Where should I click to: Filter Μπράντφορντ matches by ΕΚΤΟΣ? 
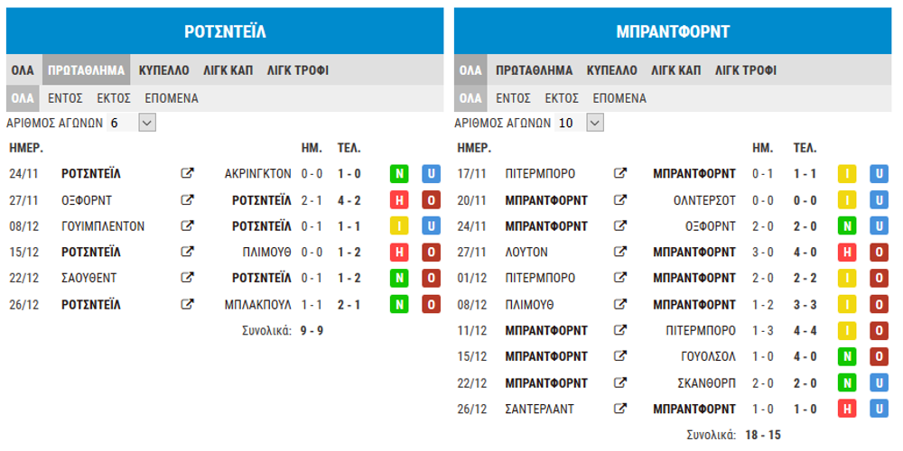[x=562, y=98]
